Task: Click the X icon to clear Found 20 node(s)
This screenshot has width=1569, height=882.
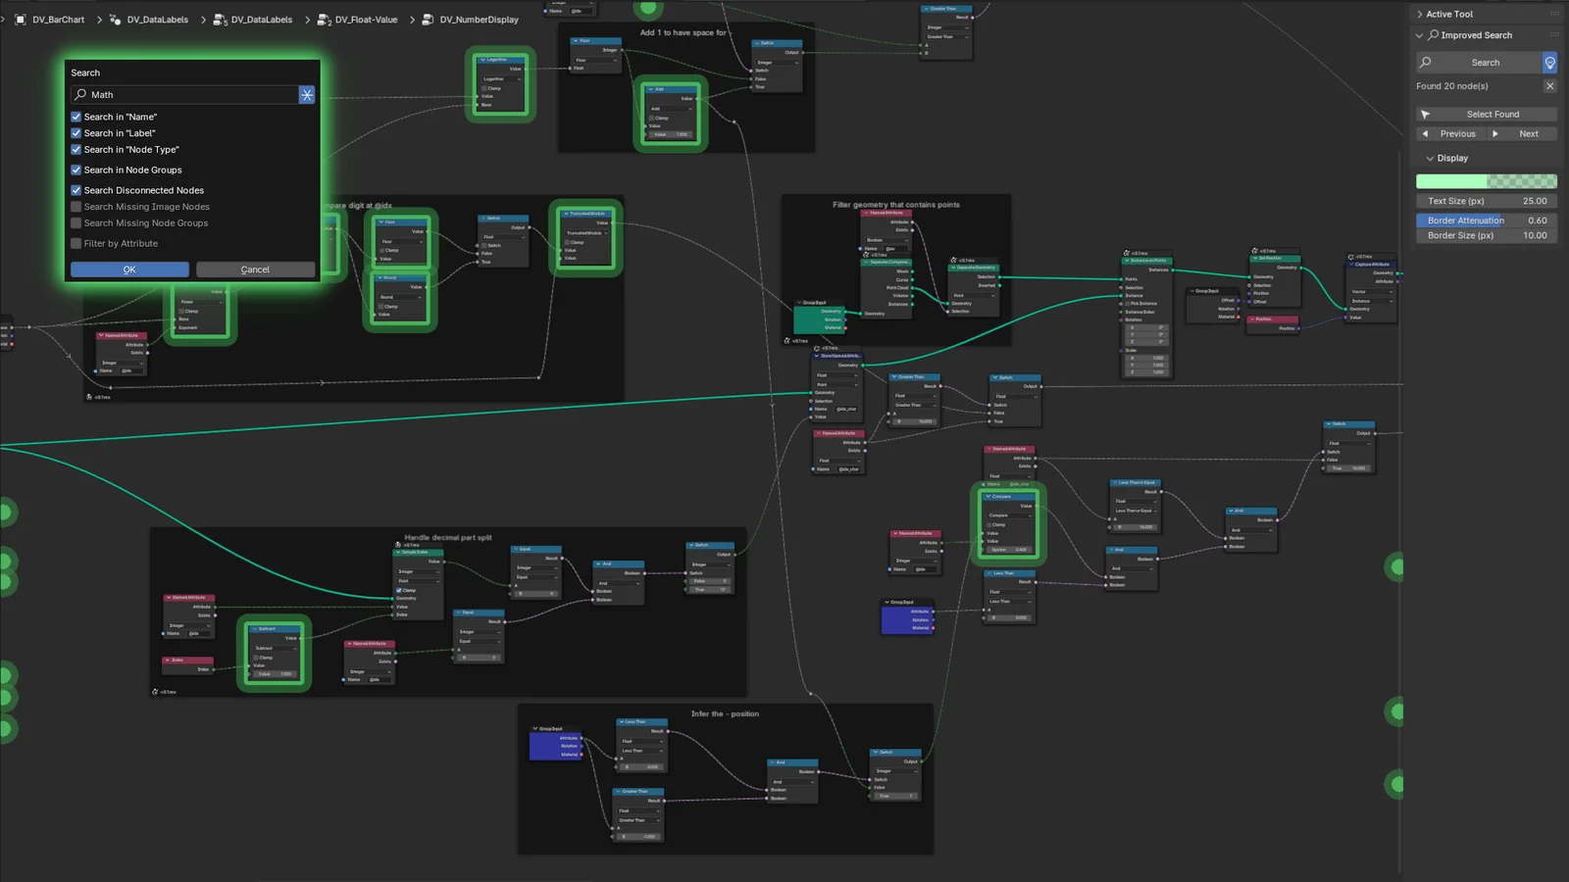Action: point(1550,85)
